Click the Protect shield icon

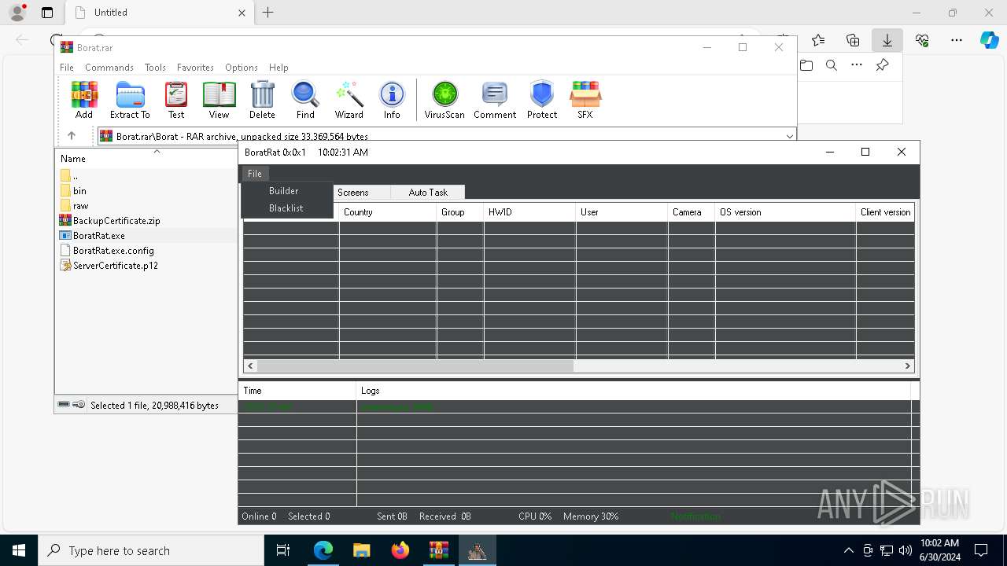(542, 100)
